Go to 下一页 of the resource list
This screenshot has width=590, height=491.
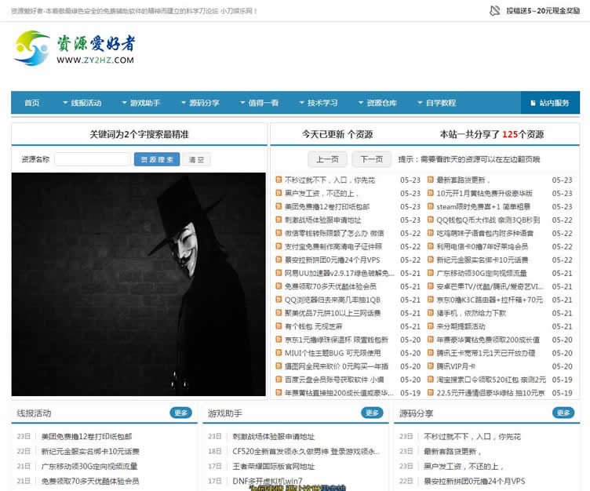point(371,159)
